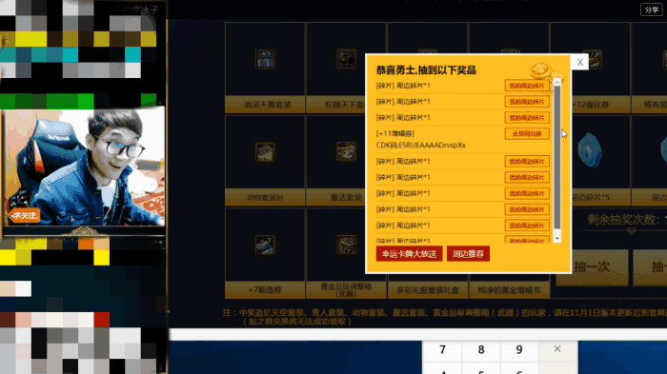The image size is (667, 374).
Task: Open 周边推荐 red button
Action: coord(468,254)
